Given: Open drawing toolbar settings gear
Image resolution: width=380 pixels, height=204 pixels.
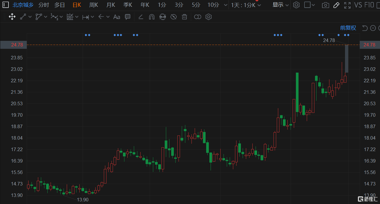Looking at the screenshot, I should [209, 17].
